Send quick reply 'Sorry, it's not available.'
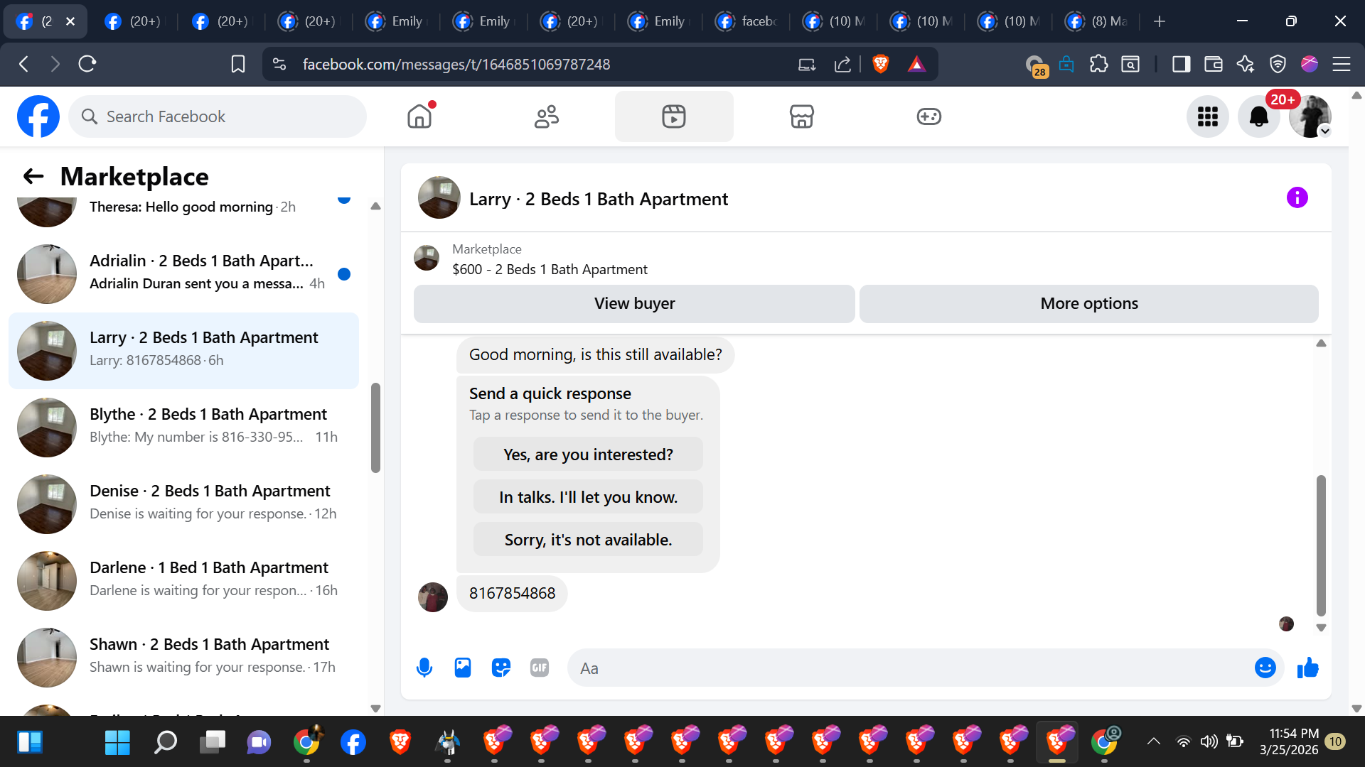 point(588,540)
